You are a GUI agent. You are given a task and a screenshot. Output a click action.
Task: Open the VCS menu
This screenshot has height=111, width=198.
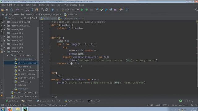(66, 5)
